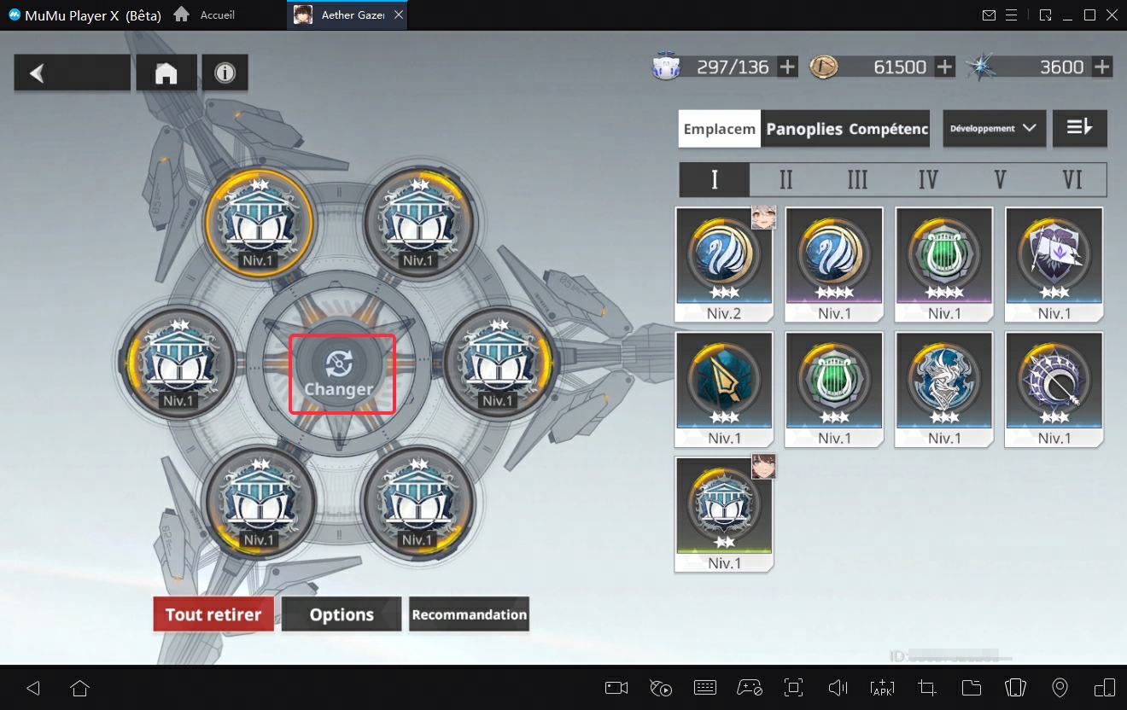The width and height of the screenshot is (1127, 710).
Task: Rotate screen with phone shake icon
Action: (1015, 688)
